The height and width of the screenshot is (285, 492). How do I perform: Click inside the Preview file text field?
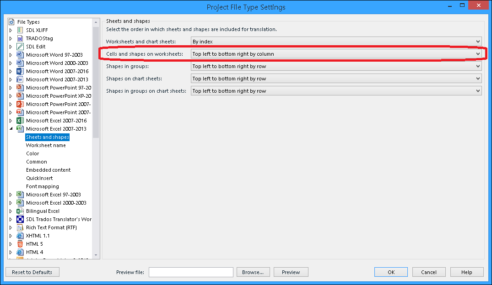pyautogui.click(x=191, y=272)
